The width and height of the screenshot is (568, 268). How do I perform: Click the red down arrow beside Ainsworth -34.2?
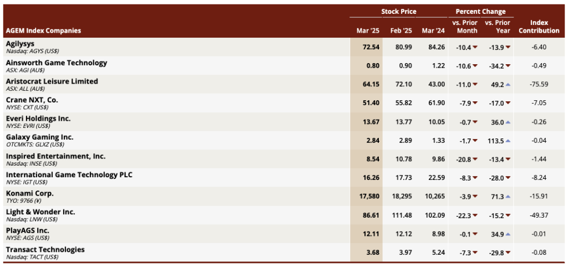pos(508,66)
